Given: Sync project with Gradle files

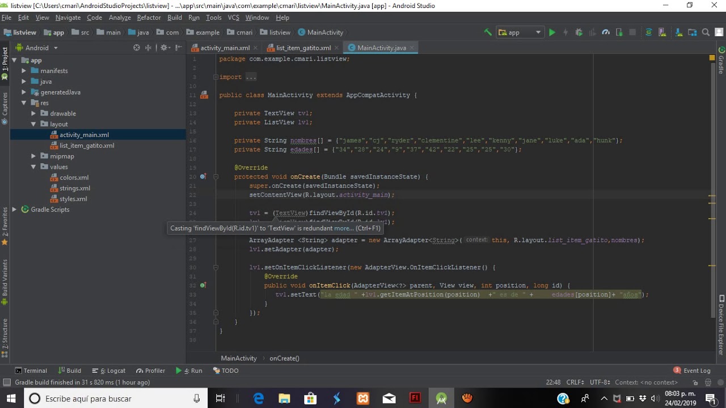Looking at the screenshot, I should point(649,32).
